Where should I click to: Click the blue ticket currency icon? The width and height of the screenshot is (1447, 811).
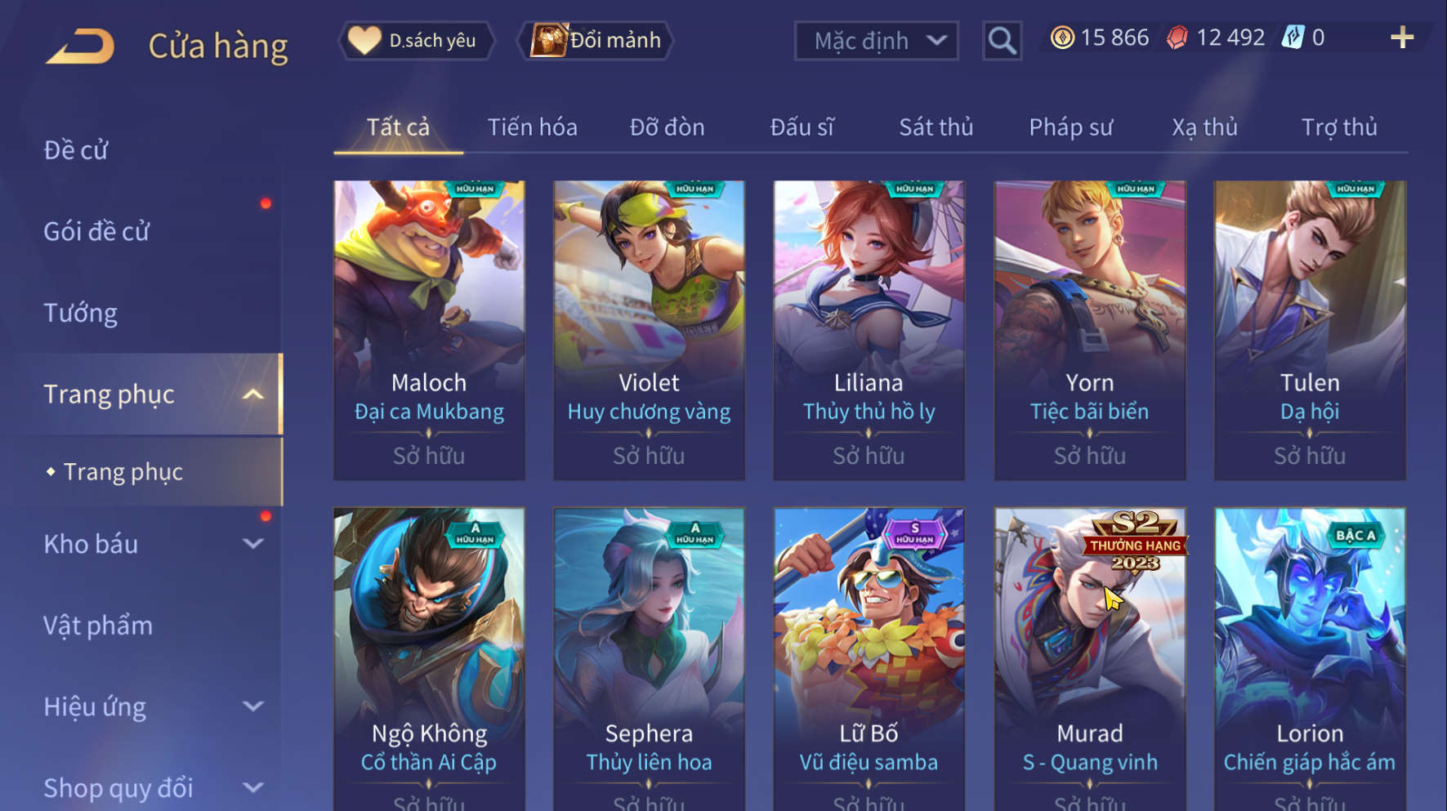tap(1293, 38)
